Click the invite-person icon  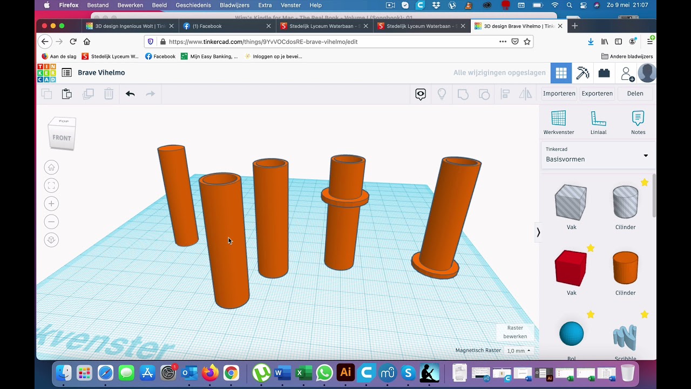[x=627, y=73]
